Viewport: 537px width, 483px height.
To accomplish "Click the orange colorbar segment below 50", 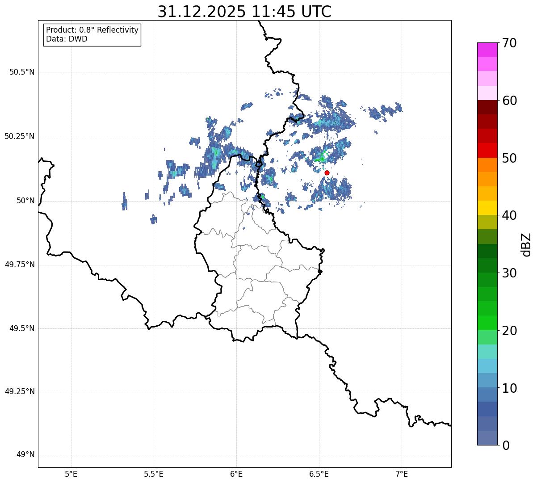I will point(487,165).
